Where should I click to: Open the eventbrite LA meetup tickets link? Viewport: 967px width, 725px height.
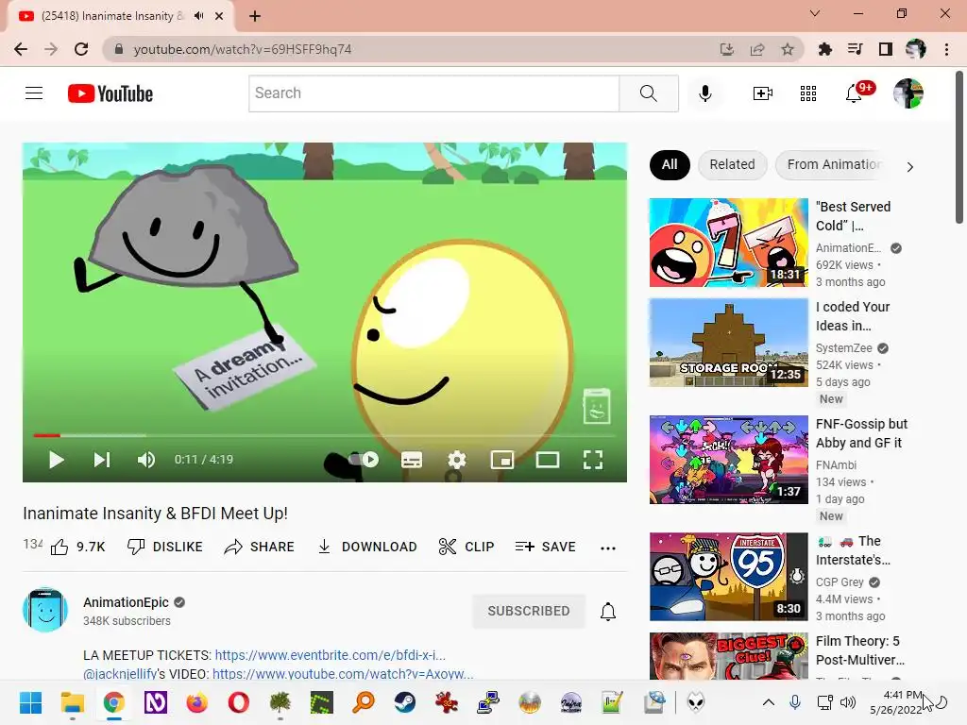(x=330, y=655)
